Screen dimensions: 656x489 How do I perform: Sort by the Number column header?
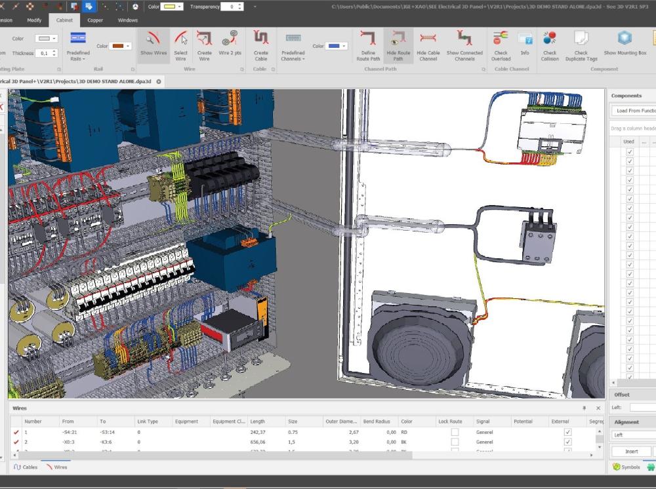click(41, 421)
